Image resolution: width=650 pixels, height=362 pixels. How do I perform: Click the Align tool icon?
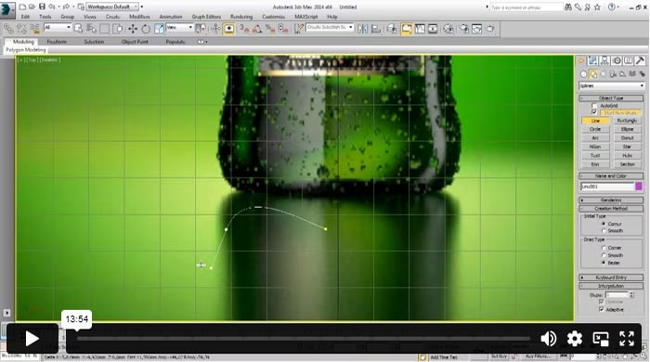tap(376, 29)
